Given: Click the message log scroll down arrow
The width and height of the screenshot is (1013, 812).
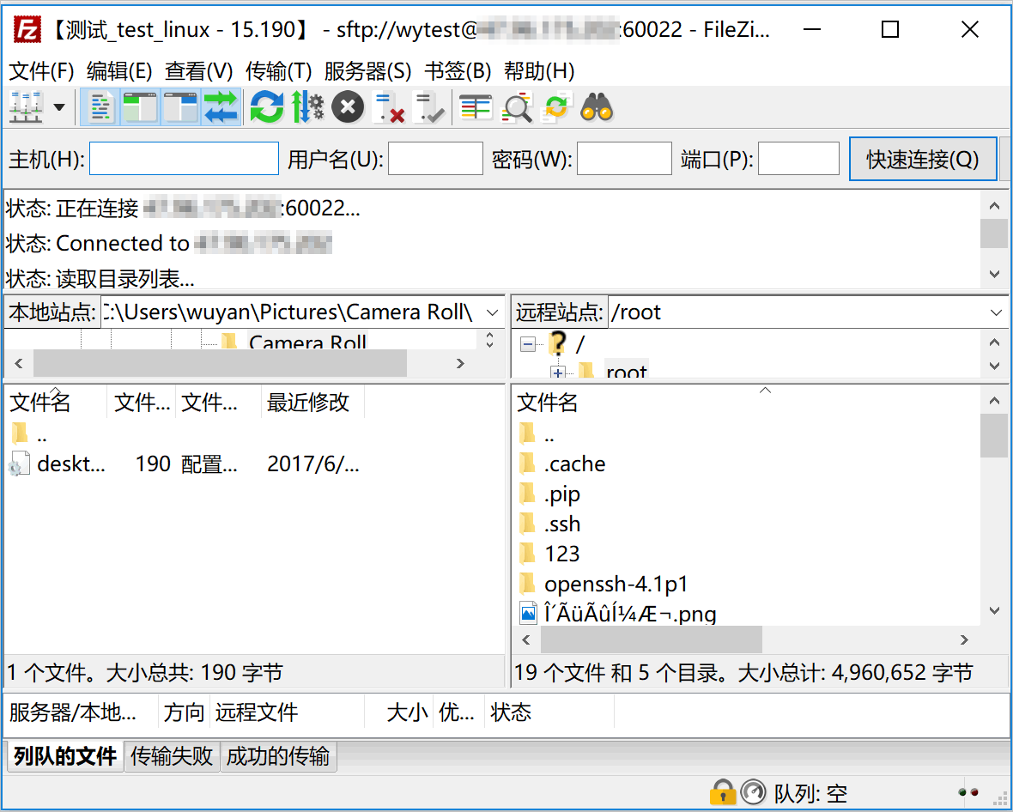Looking at the screenshot, I should 994,274.
